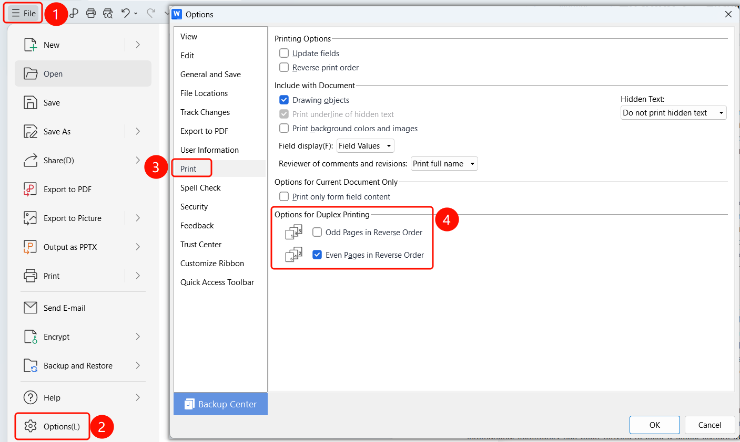The image size is (740, 442).
Task: Click the Backup and Restore icon
Action: (x=31, y=366)
